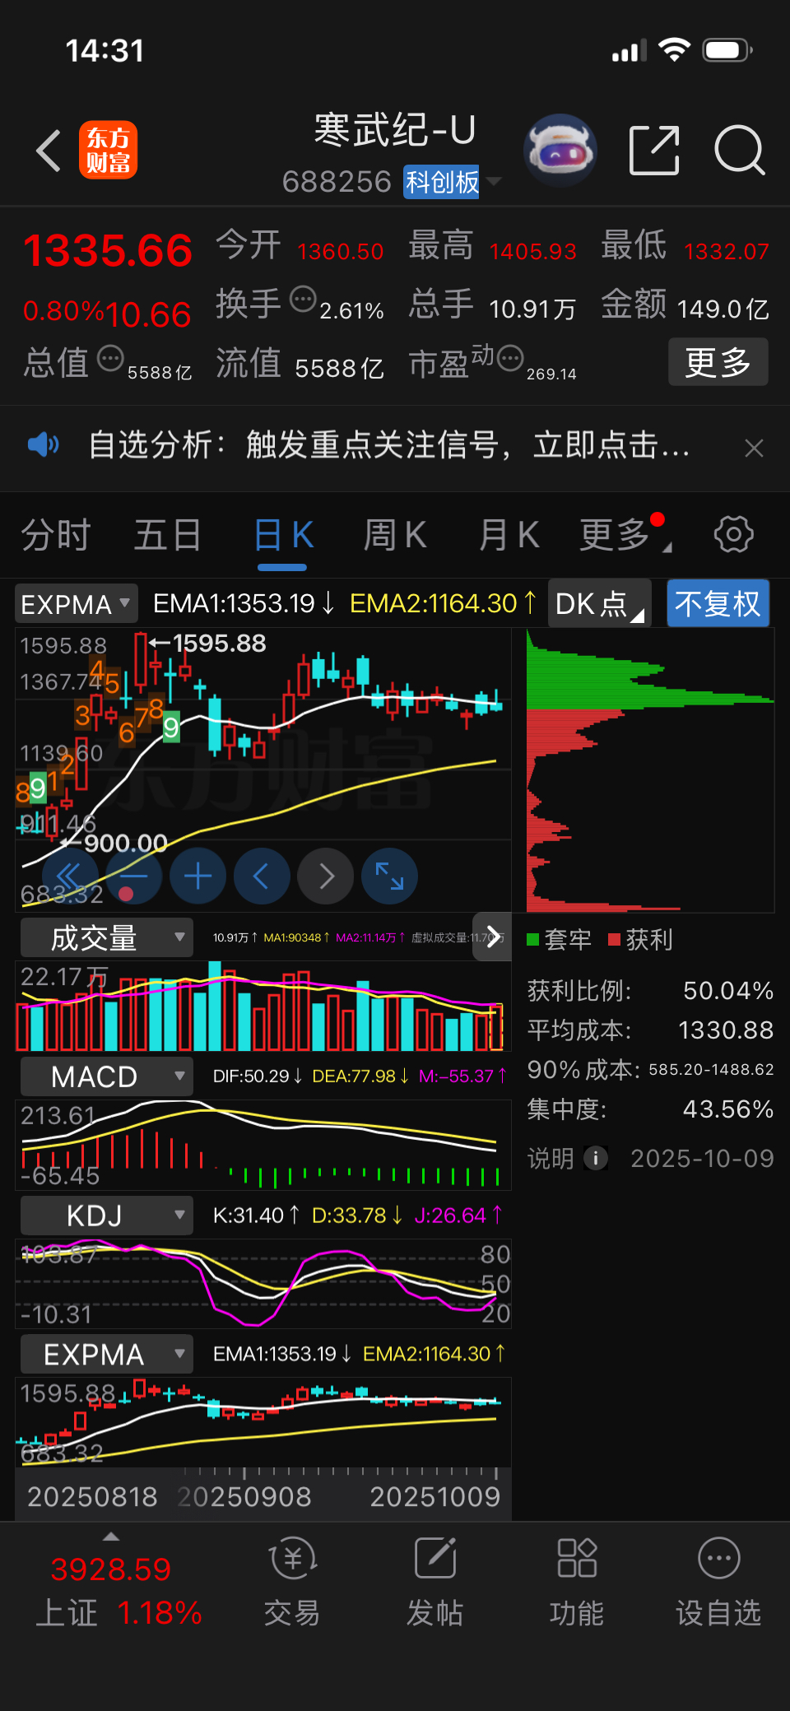Tap 平均成本 1330.88 value

[726, 1030]
